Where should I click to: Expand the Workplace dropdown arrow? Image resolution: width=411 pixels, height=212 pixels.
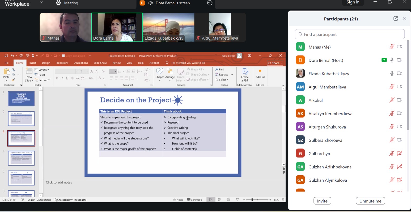[x=41, y=3]
